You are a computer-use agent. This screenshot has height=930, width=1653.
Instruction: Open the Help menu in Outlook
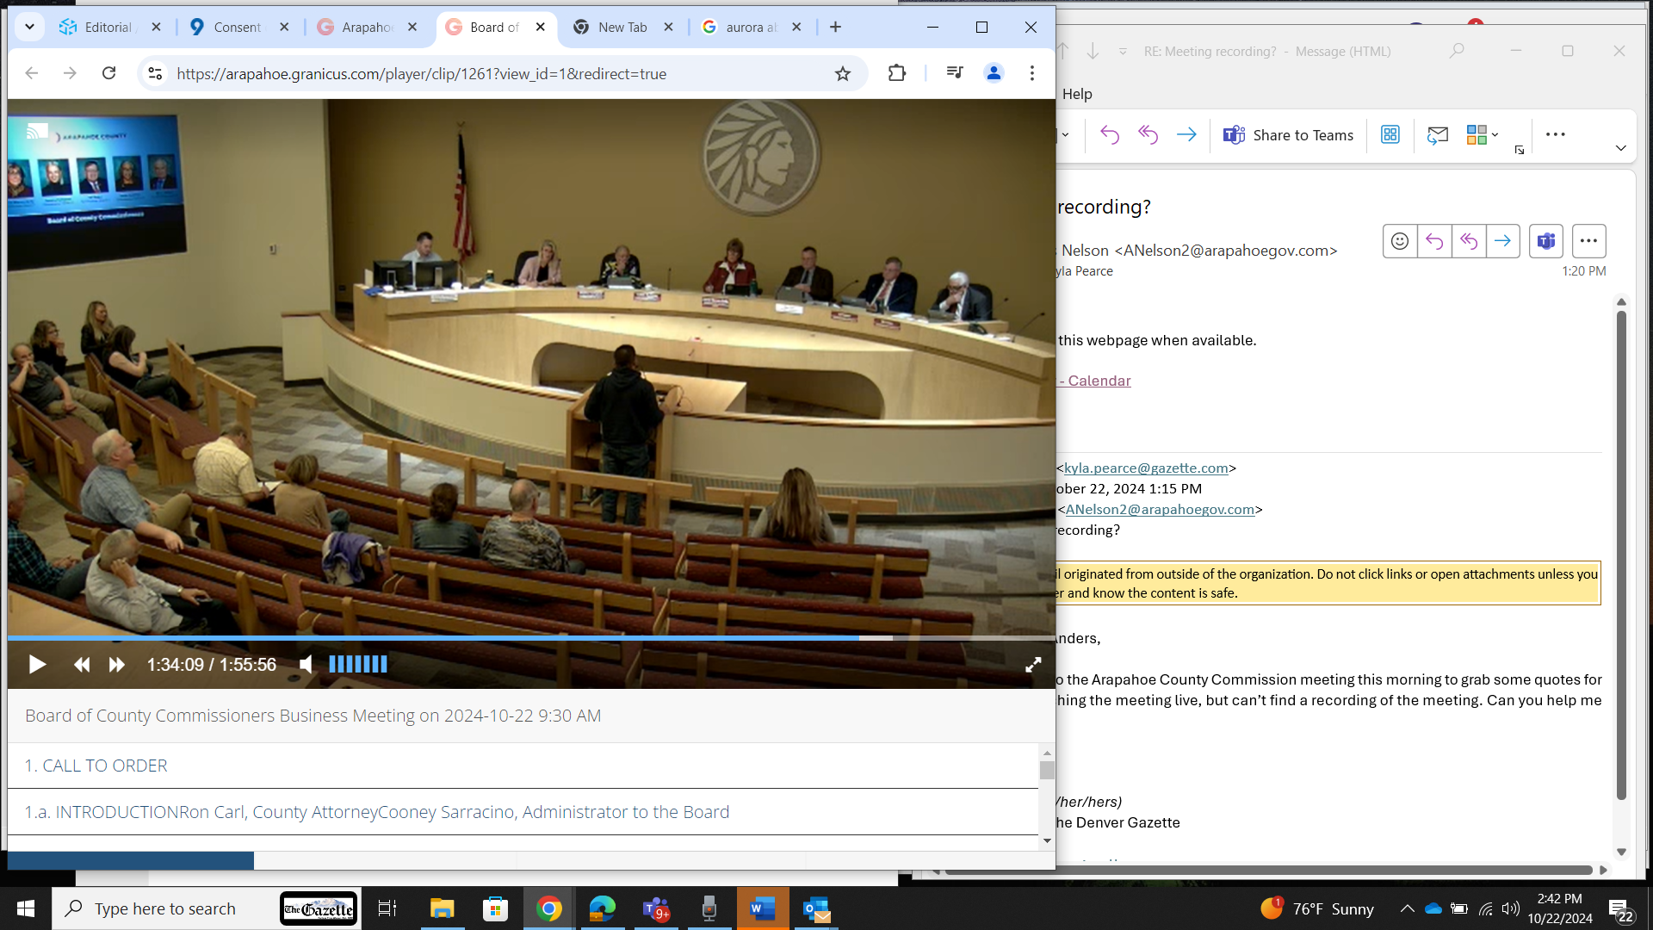1077,94
